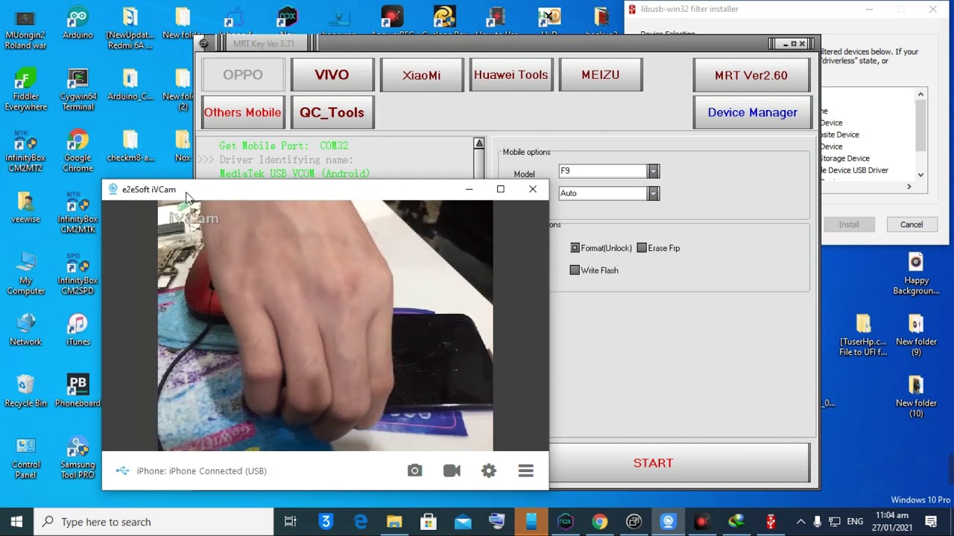This screenshot has width=954, height=536.
Task: Open New folder (10) on desktop
Action: pos(916,396)
